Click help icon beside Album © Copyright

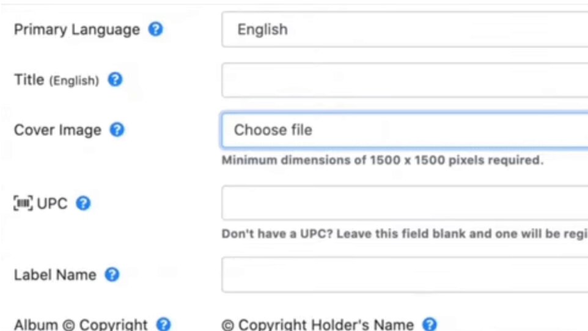(163, 324)
